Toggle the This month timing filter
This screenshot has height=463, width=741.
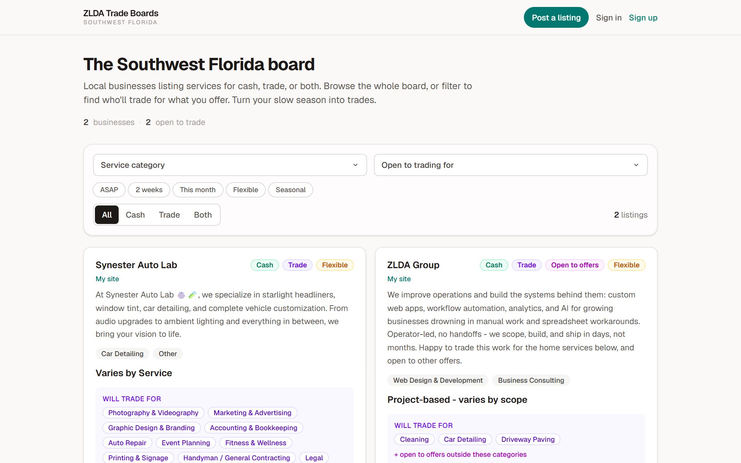coord(198,190)
